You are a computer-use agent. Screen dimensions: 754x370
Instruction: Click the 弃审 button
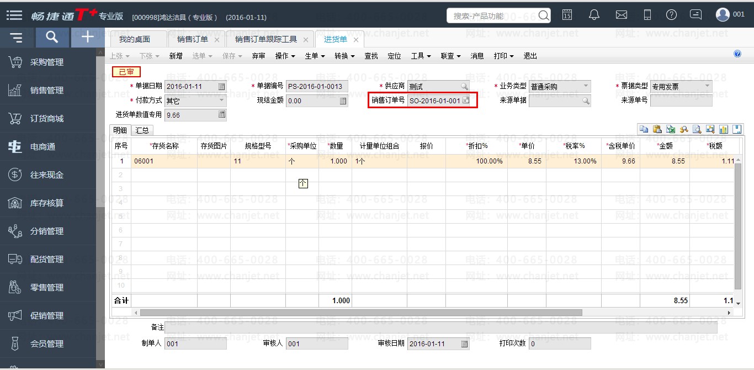pyautogui.click(x=258, y=56)
